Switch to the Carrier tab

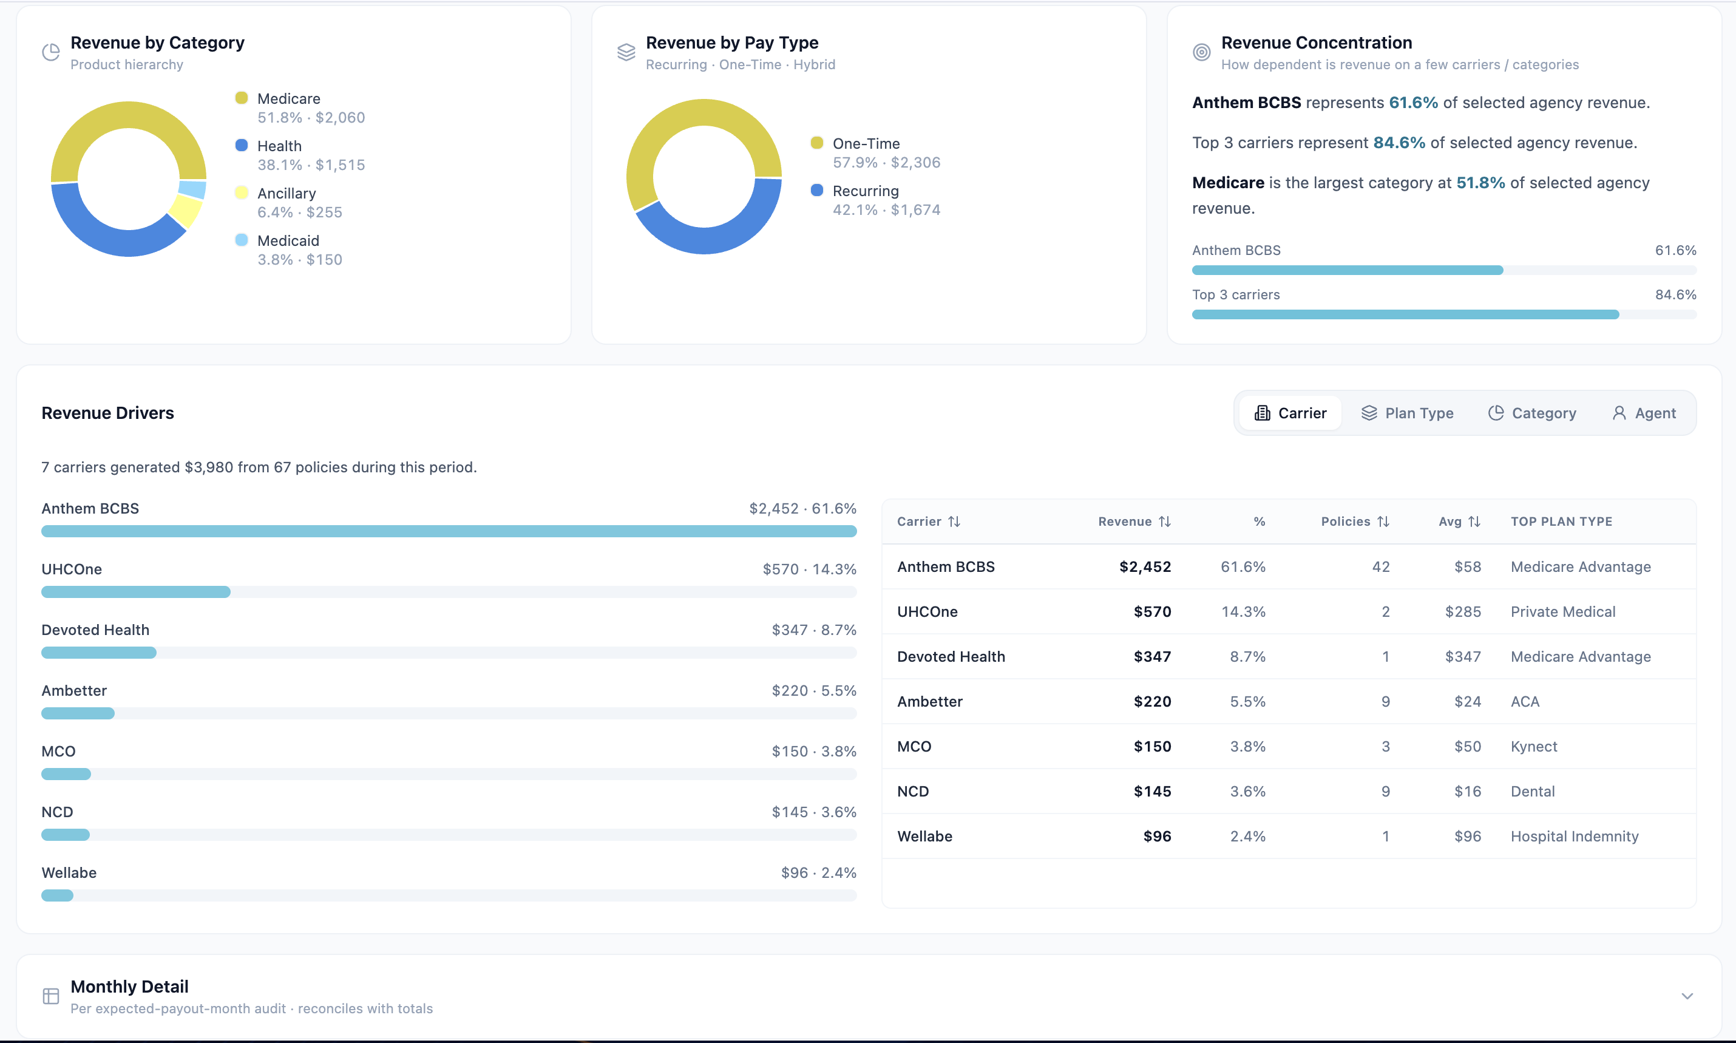coord(1290,413)
